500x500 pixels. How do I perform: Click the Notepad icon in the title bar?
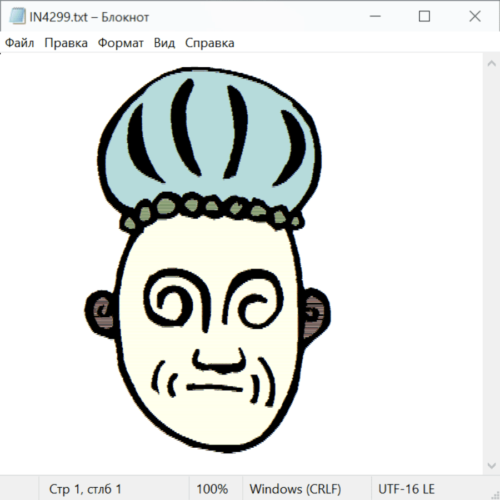17,17
